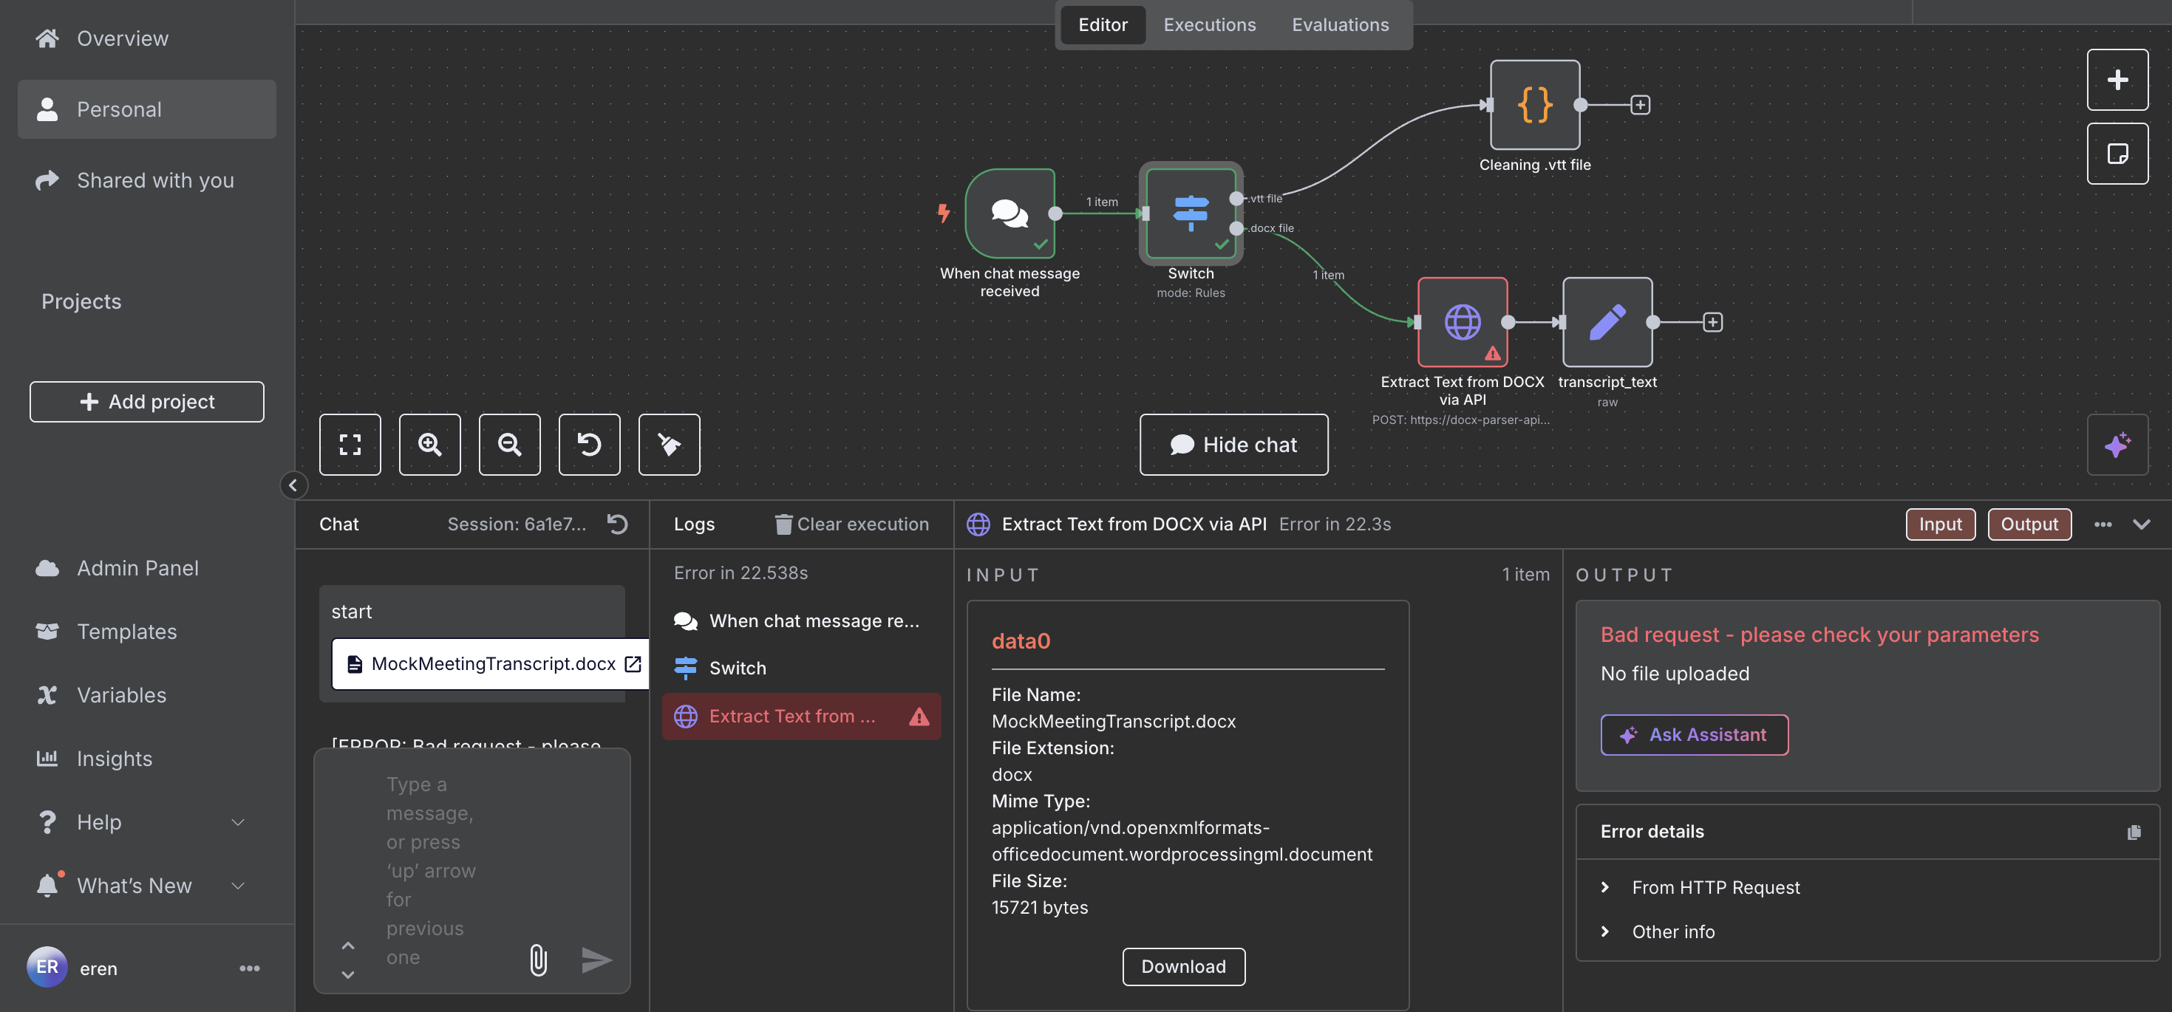Switch to the Executions tab
The width and height of the screenshot is (2172, 1012).
(1209, 24)
